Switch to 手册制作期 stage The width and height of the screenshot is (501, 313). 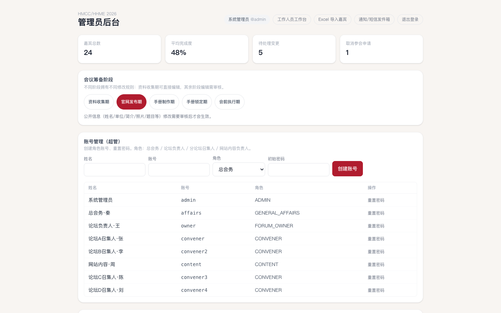[164, 102]
